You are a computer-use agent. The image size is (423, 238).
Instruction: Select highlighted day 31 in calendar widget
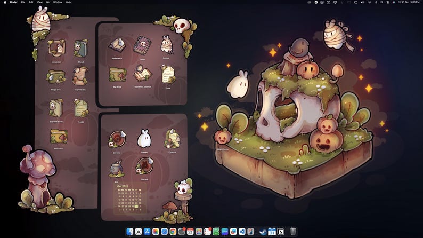136,206
